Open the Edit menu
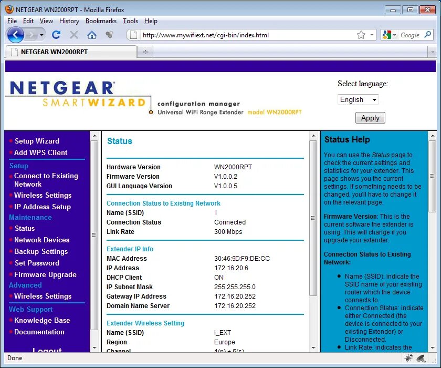This screenshot has height=368, width=441. coord(28,21)
